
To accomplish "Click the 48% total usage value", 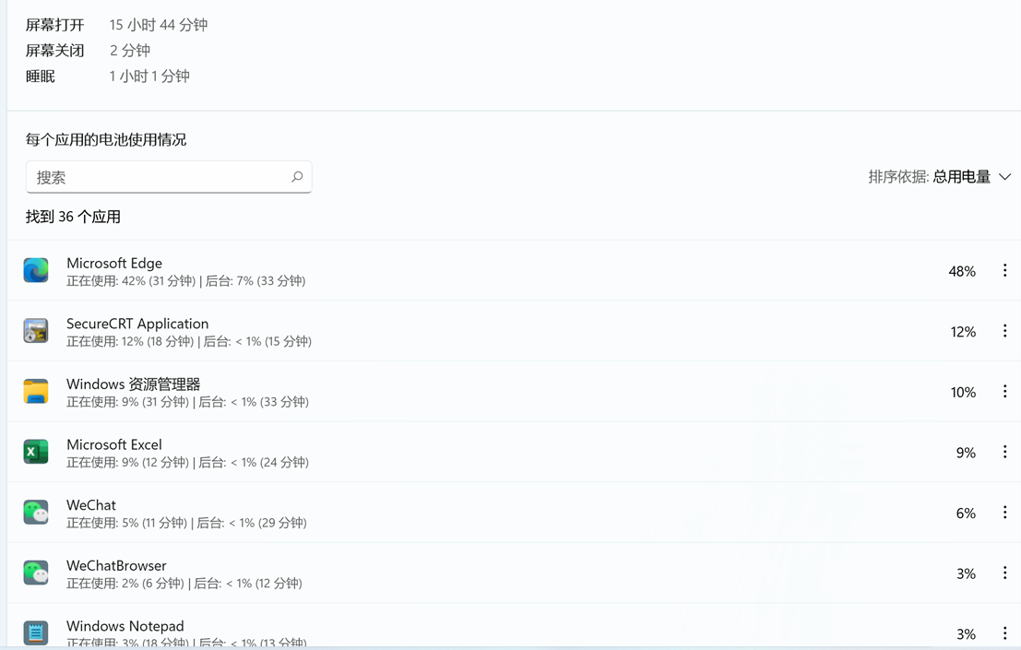I will coord(962,271).
